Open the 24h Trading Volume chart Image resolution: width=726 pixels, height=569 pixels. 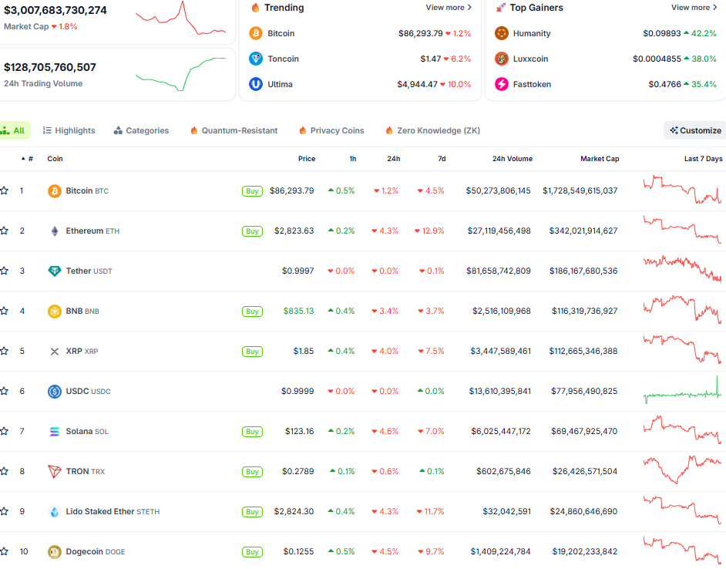point(181,74)
